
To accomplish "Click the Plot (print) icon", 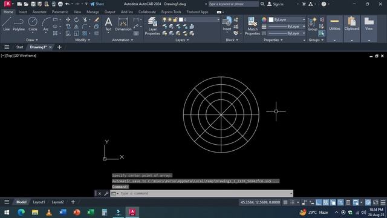I will point(60,4).
